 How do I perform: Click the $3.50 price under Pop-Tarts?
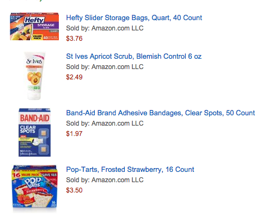(x=74, y=190)
